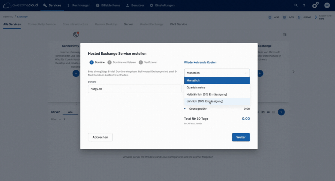Switch Server section to list view
Viewport: 335px width, 181px height.
click(268, 112)
